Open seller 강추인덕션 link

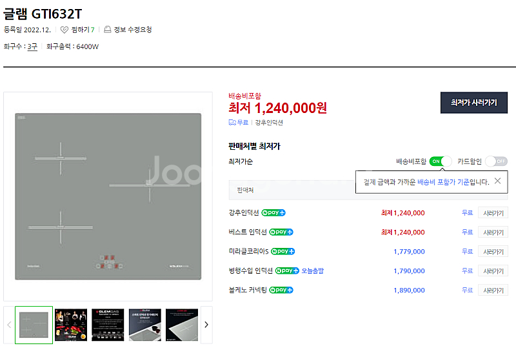point(244,213)
